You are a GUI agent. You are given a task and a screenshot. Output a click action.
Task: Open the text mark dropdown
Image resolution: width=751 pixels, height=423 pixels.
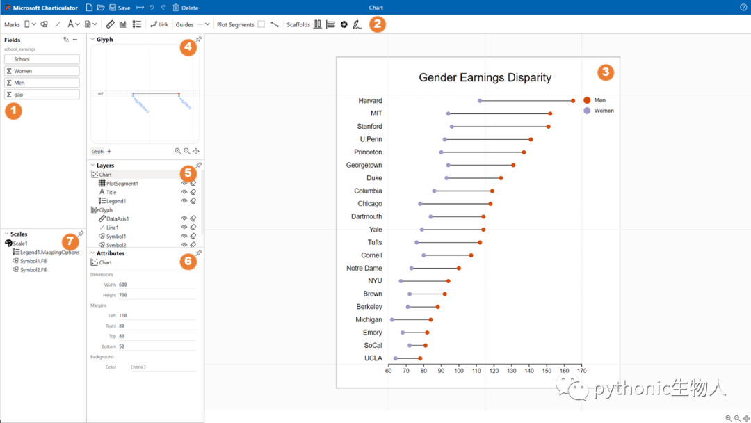click(77, 24)
